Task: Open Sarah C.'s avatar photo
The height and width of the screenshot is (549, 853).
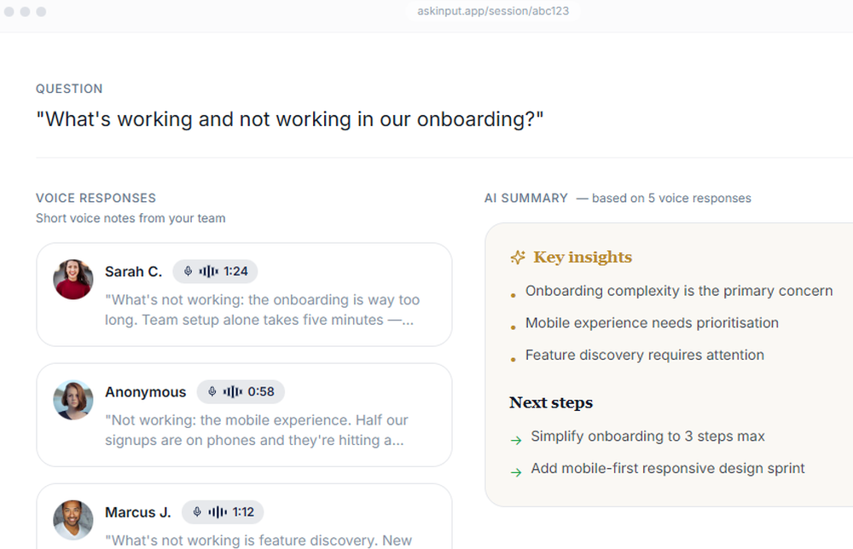Action: point(73,280)
